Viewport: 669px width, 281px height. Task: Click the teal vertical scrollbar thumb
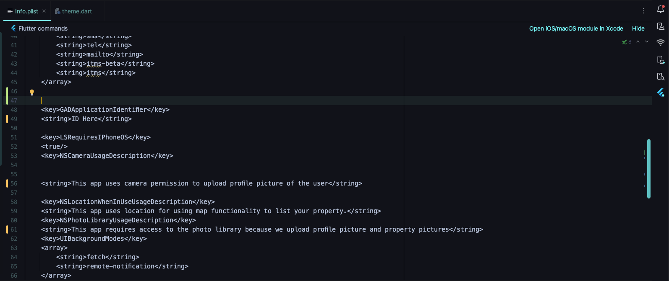click(649, 168)
